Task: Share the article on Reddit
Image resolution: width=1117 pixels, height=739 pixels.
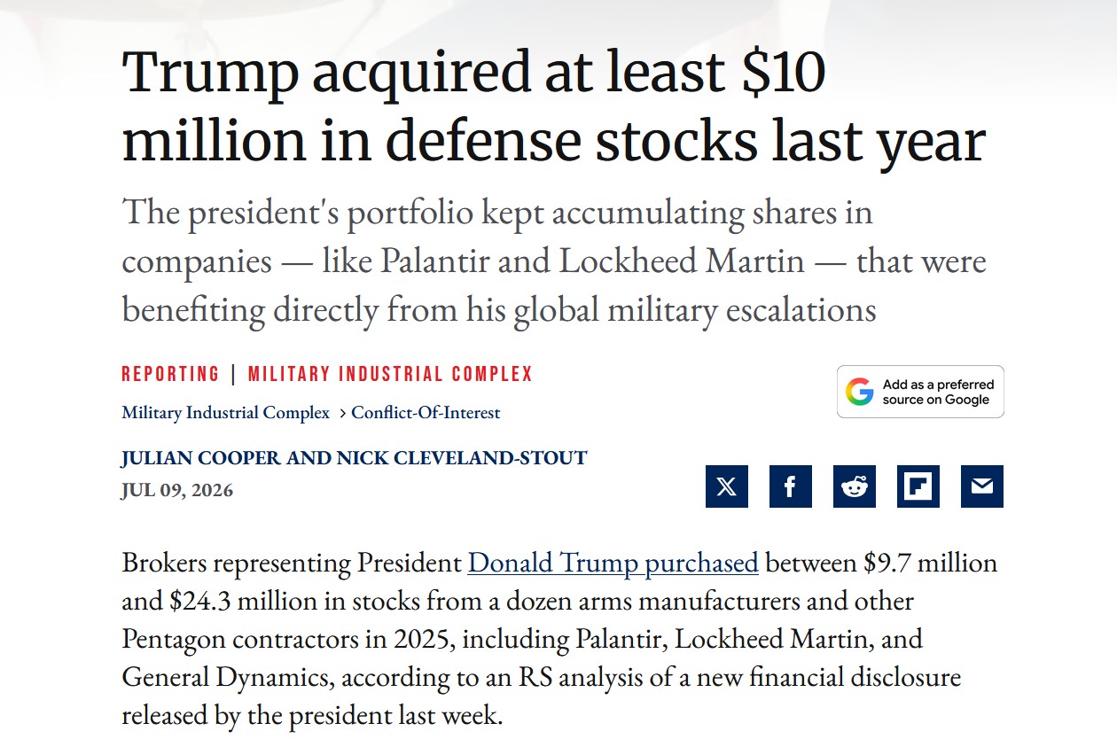Action: coord(855,486)
